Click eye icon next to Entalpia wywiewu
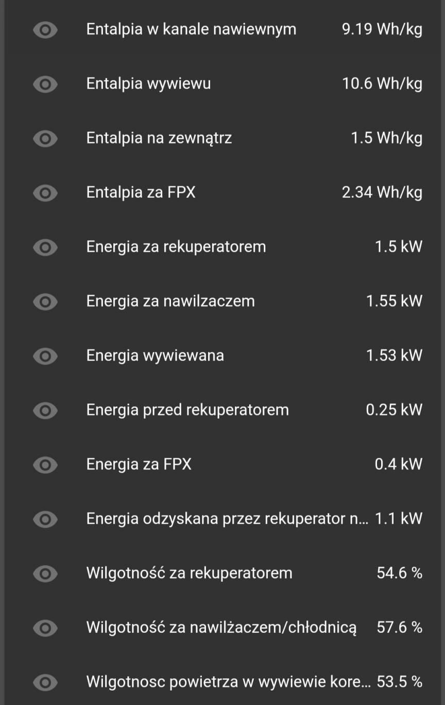The image size is (445, 705). [45, 84]
